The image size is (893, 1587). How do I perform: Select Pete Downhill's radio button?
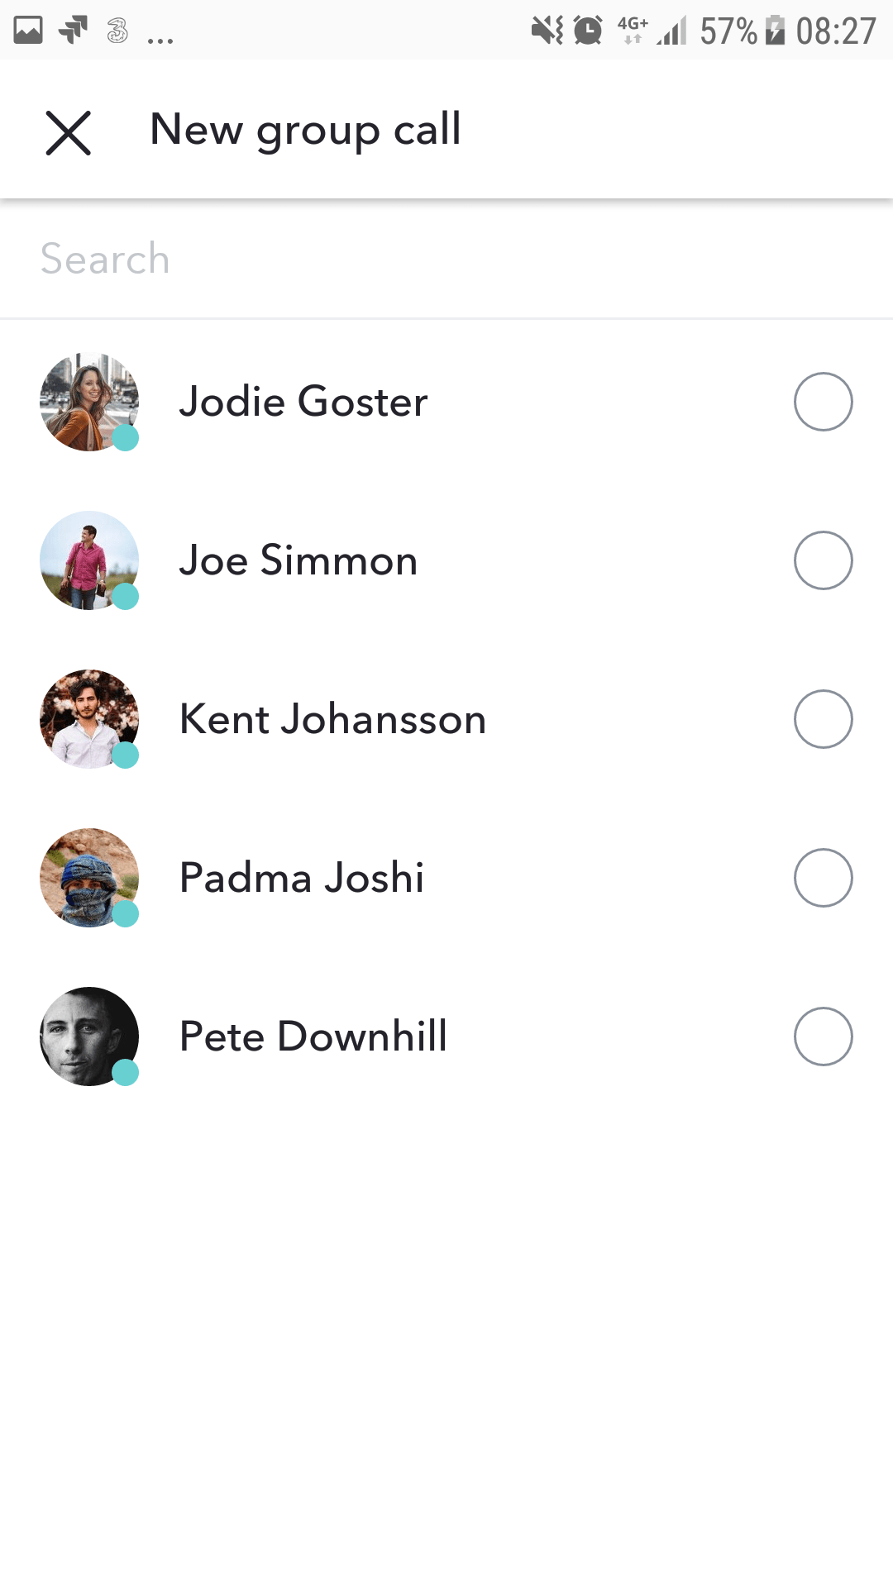click(823, 1037)
